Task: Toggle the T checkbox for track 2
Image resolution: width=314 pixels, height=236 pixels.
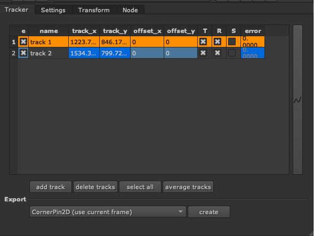Action: (203, 53)
